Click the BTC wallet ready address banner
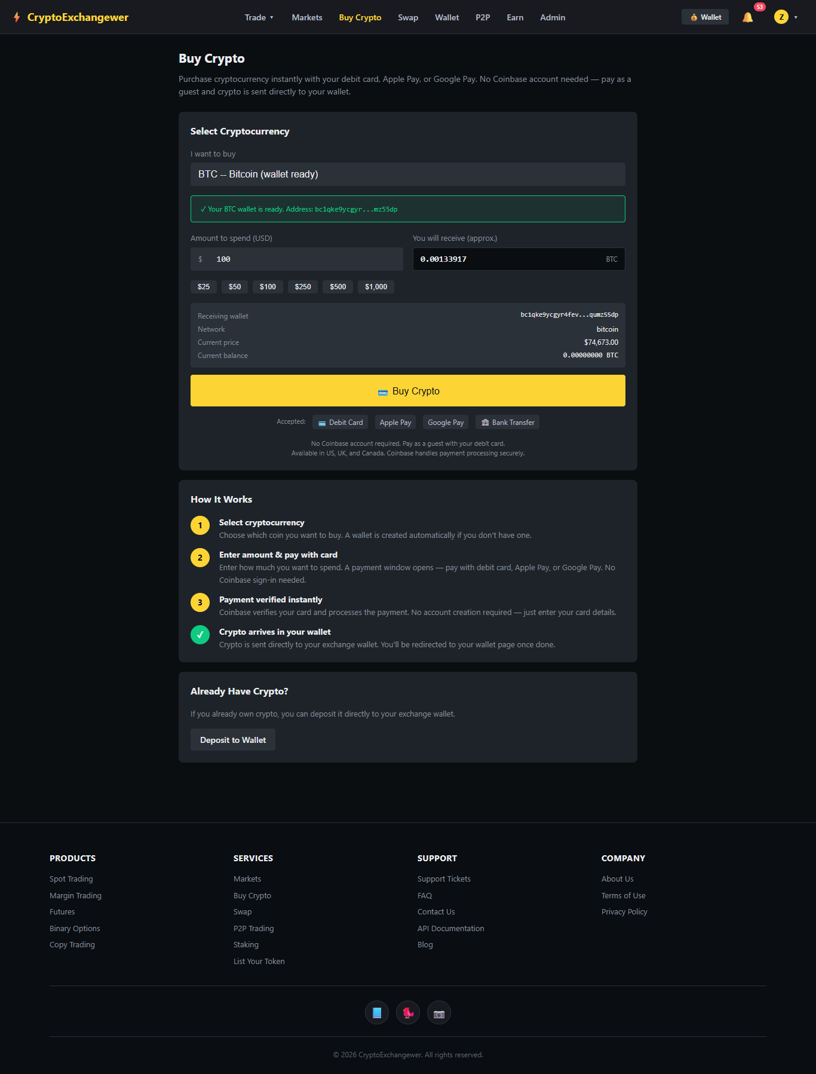Image resolution: width=816 pixels, height=1074 pixels. tap(408, 209)
